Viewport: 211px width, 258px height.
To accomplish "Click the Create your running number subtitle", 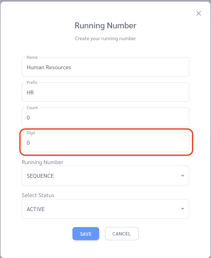I will [x=105, y=39].
